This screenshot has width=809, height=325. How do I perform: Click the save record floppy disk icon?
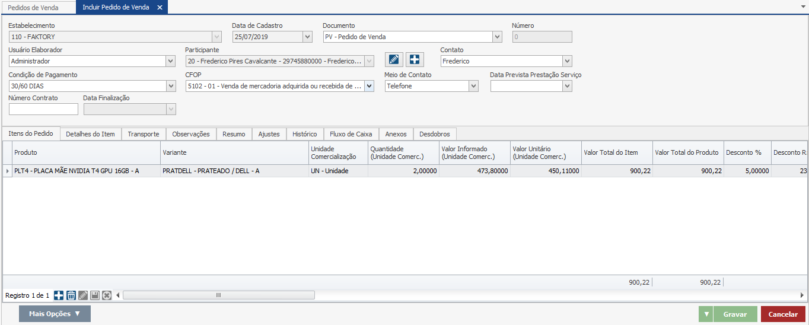pyautogui.click(x=95, y=295)
